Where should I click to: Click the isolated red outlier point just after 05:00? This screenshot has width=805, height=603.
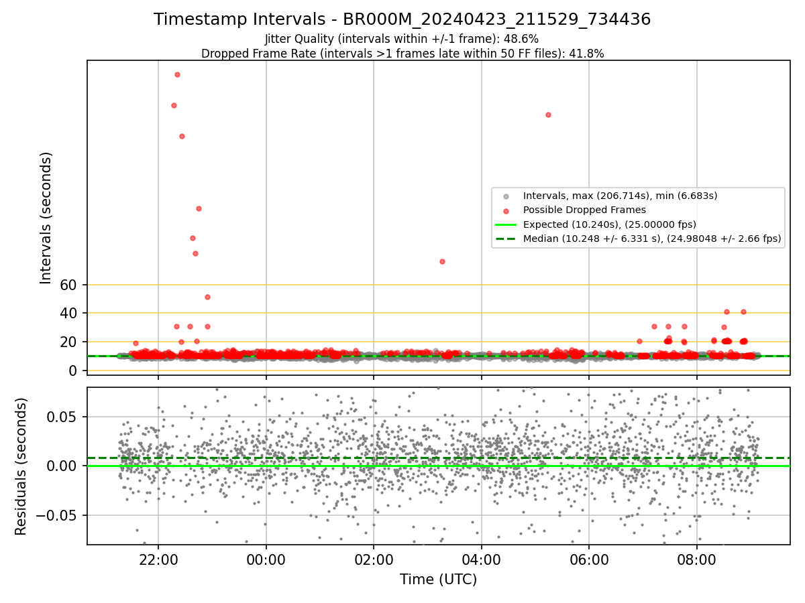pos(548,115)
